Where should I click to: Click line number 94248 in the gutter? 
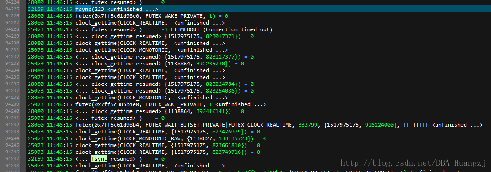(x=13, y=166)
